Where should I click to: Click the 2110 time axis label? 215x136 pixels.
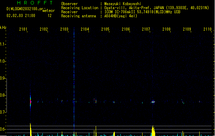click(x=207, y=29)
